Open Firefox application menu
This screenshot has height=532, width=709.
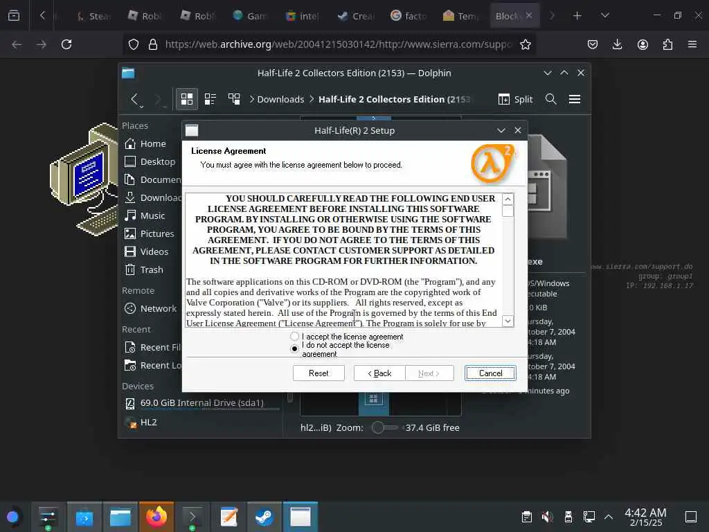coord(692,44)
